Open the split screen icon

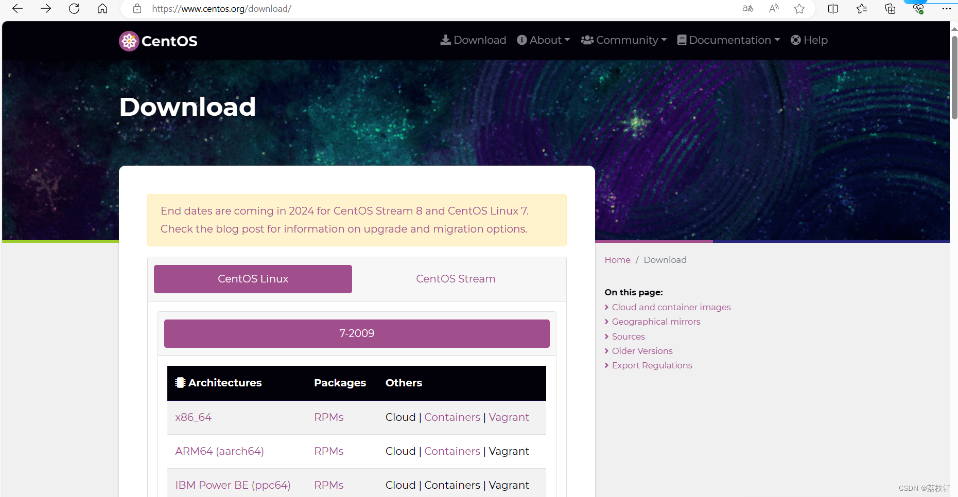pos(833,9)
